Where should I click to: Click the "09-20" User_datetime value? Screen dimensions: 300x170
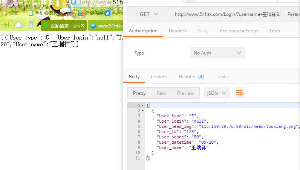(207, 142)
